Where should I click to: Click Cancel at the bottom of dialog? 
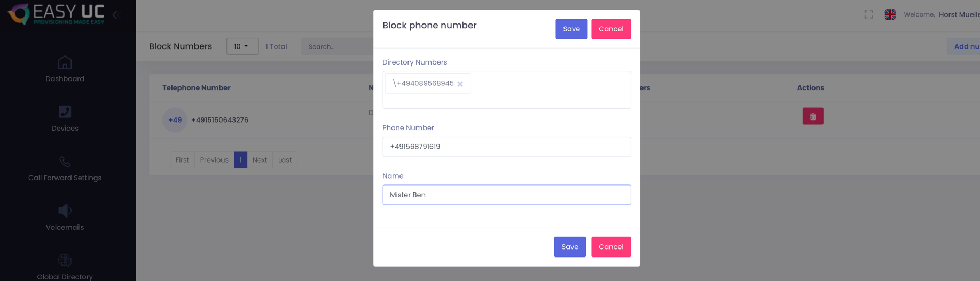tap(610, 247)
